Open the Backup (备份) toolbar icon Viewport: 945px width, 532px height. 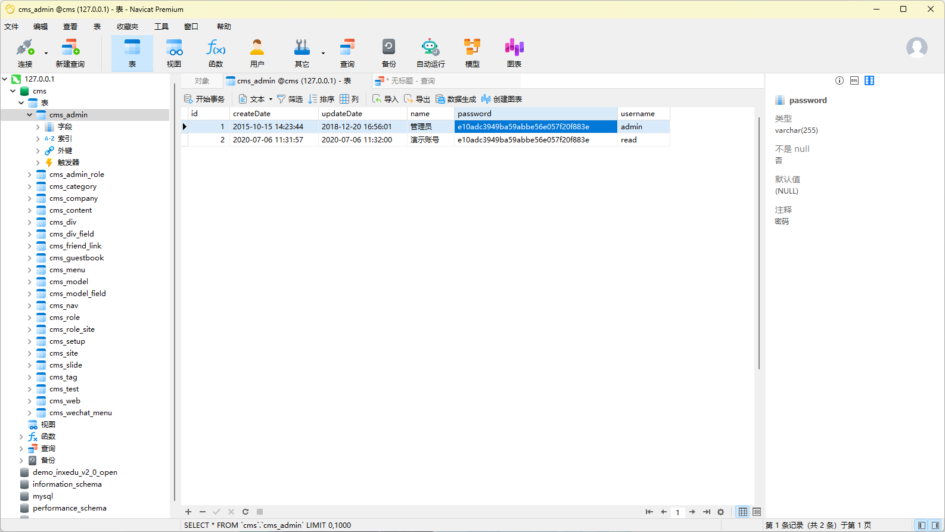point(389,53)
